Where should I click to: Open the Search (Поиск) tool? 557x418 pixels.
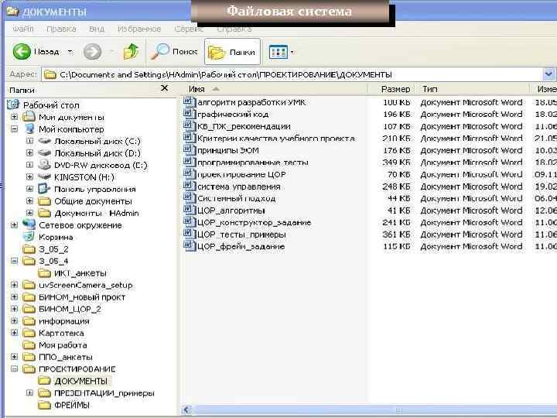pyautogui.click(x=174, y=52)
